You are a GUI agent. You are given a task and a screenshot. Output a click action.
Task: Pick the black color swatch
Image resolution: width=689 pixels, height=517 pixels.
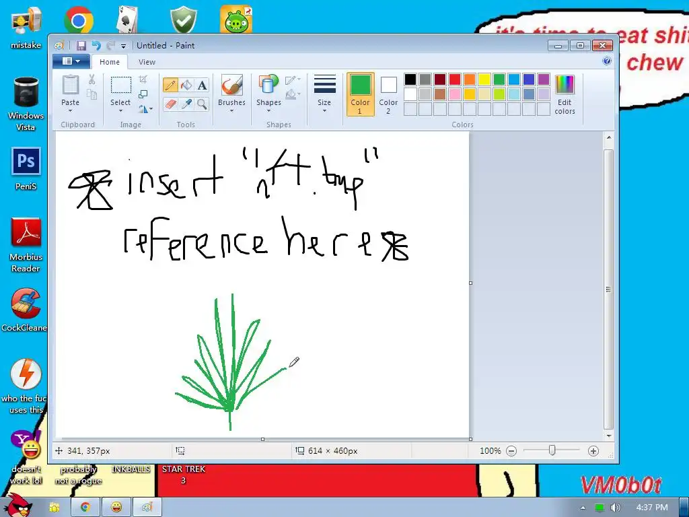(x=410, y=79)
